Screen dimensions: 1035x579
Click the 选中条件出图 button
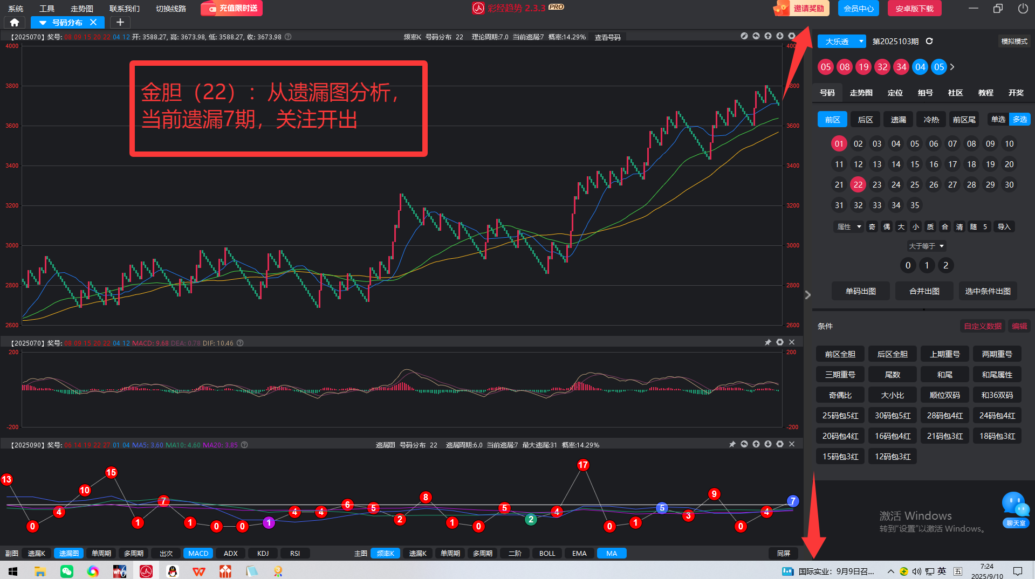pos(988,291)
